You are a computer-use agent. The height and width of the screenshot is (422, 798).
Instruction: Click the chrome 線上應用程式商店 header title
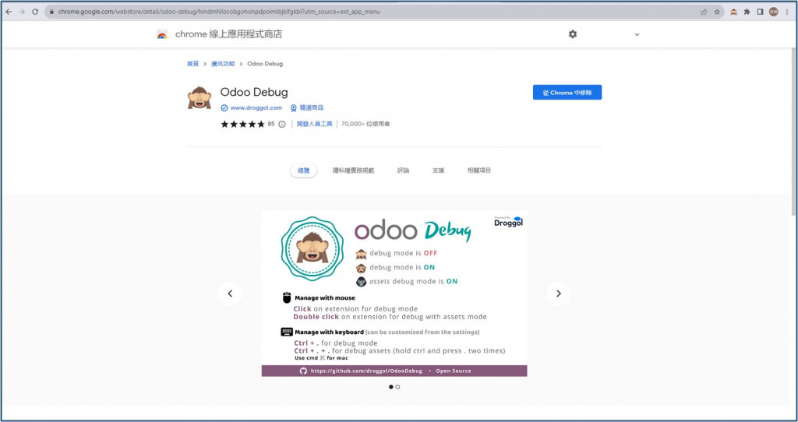click(x=228, y=34)
